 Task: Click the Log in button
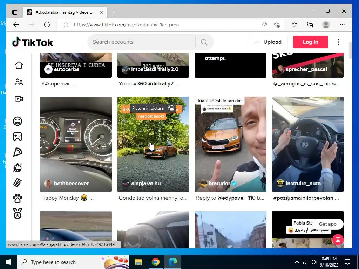coord(311,42)
